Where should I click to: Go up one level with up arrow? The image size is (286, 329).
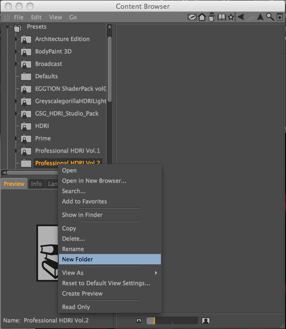point(260,17)
